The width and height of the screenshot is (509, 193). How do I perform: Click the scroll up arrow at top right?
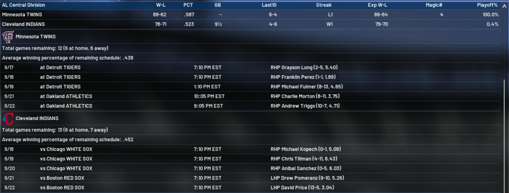(x=504, y=6)
